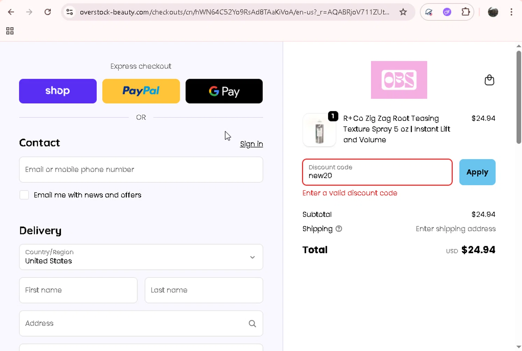Open the Chrome profile avatar

click(493, 12)
